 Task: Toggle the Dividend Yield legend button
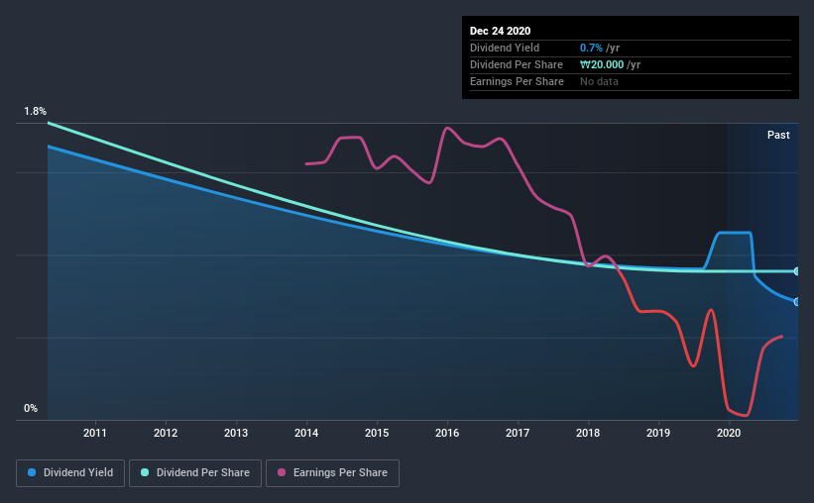pos(70,473)
